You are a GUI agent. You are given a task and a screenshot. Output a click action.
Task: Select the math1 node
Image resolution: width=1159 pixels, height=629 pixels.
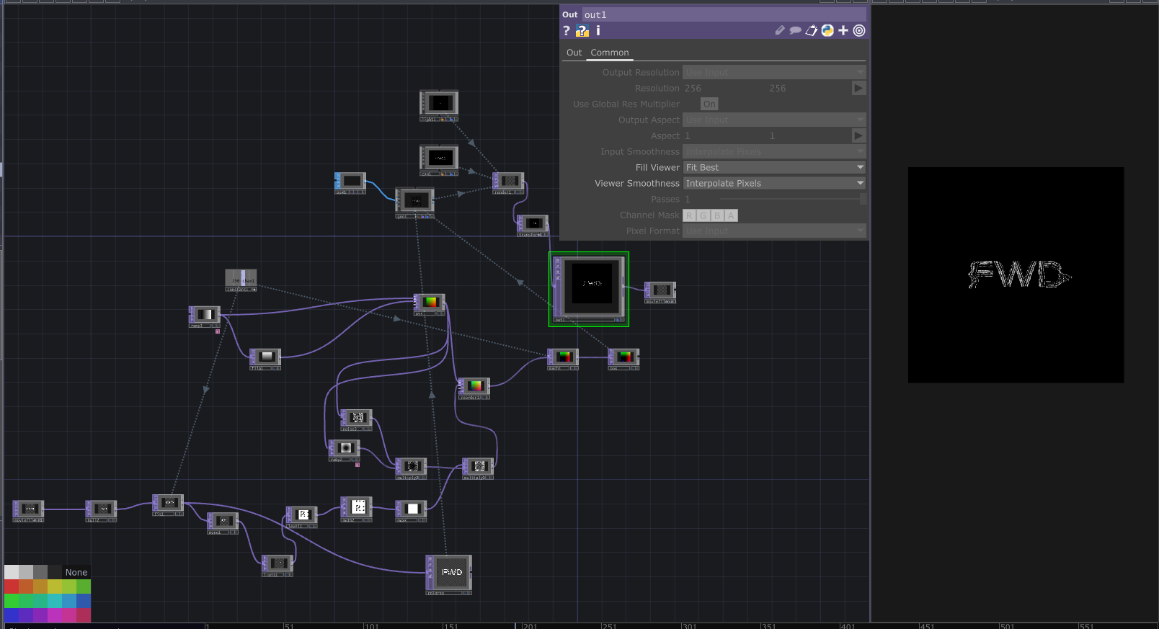point(563,359)
